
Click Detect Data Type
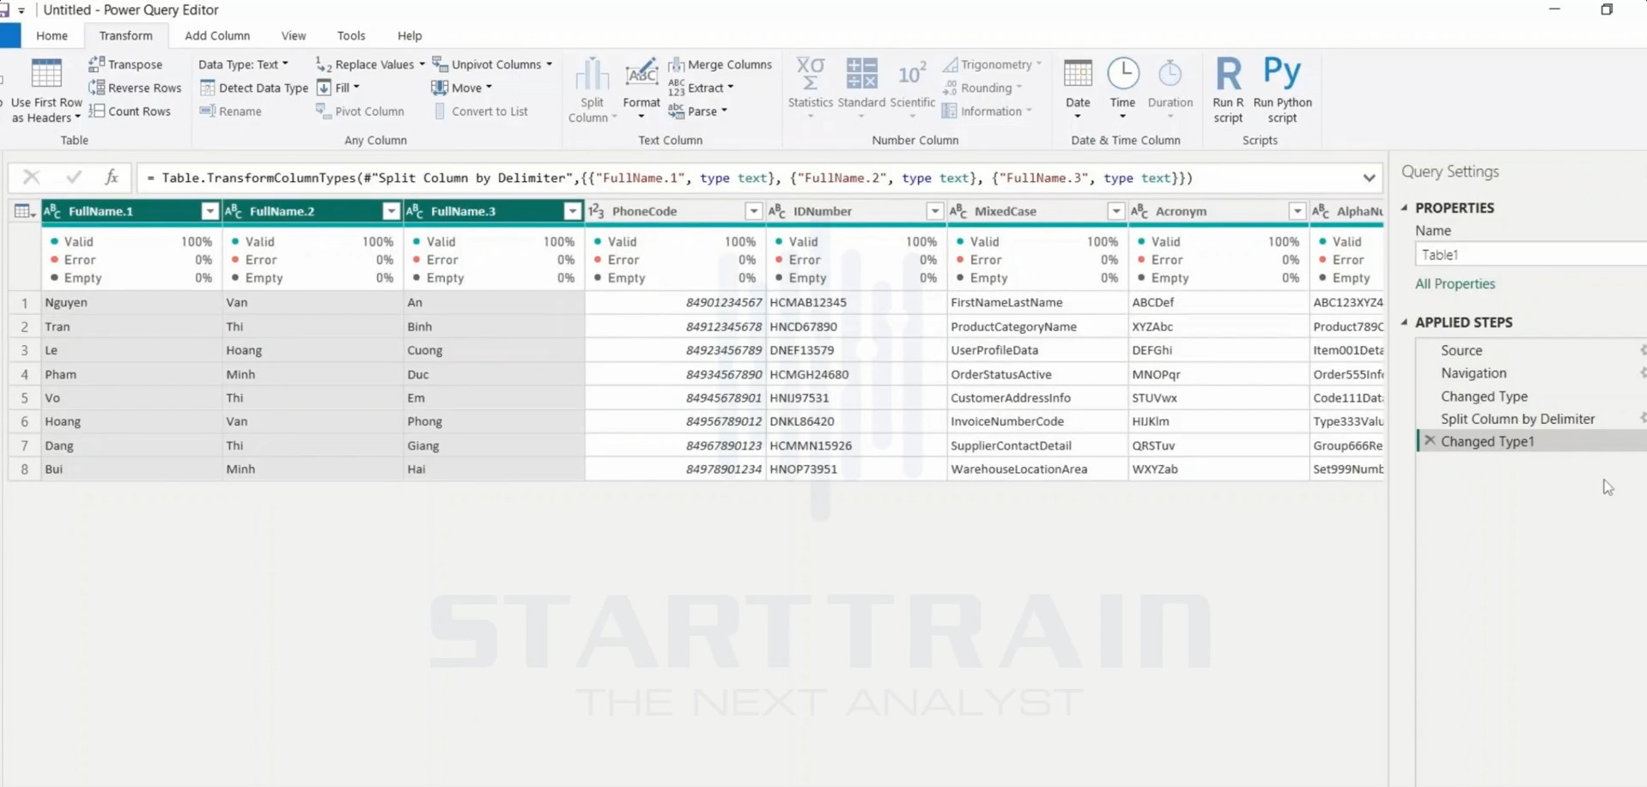pos(253,88)
